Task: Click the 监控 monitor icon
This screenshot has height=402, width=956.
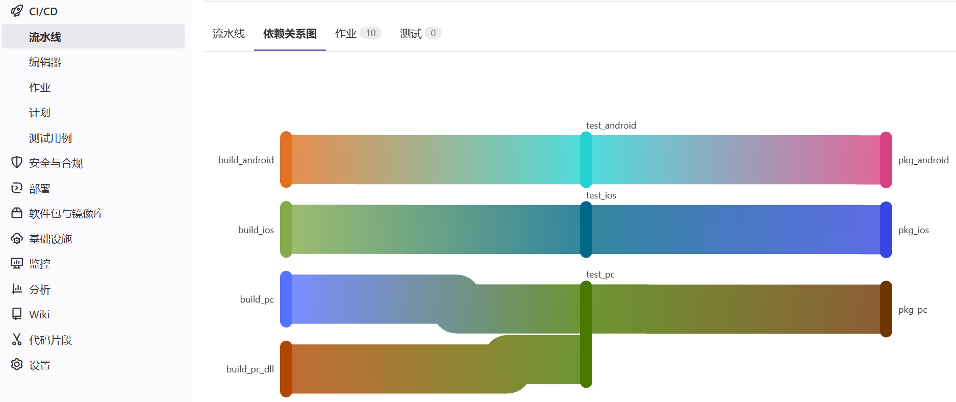Action: tap(17, 264)
